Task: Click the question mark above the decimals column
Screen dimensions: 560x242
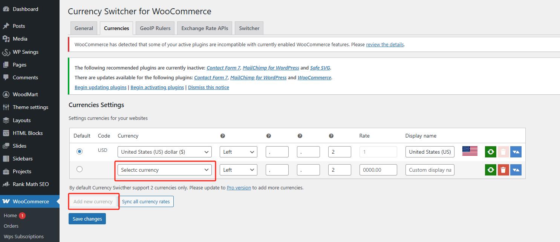Action: pyautogui.click(x=331, y=136)
